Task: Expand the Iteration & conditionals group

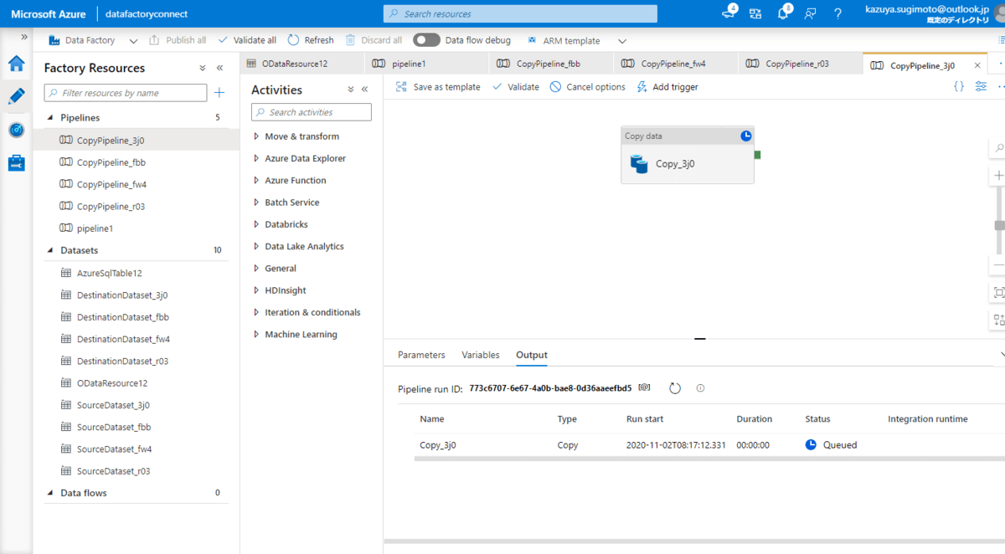Action: tap(312, 312)
